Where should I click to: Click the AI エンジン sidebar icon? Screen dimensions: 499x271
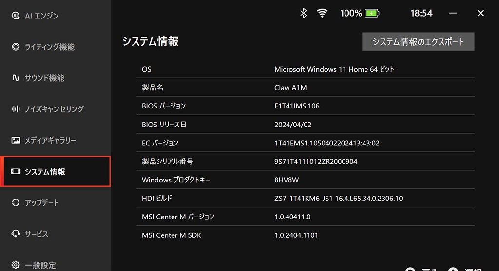pos(16,16)
